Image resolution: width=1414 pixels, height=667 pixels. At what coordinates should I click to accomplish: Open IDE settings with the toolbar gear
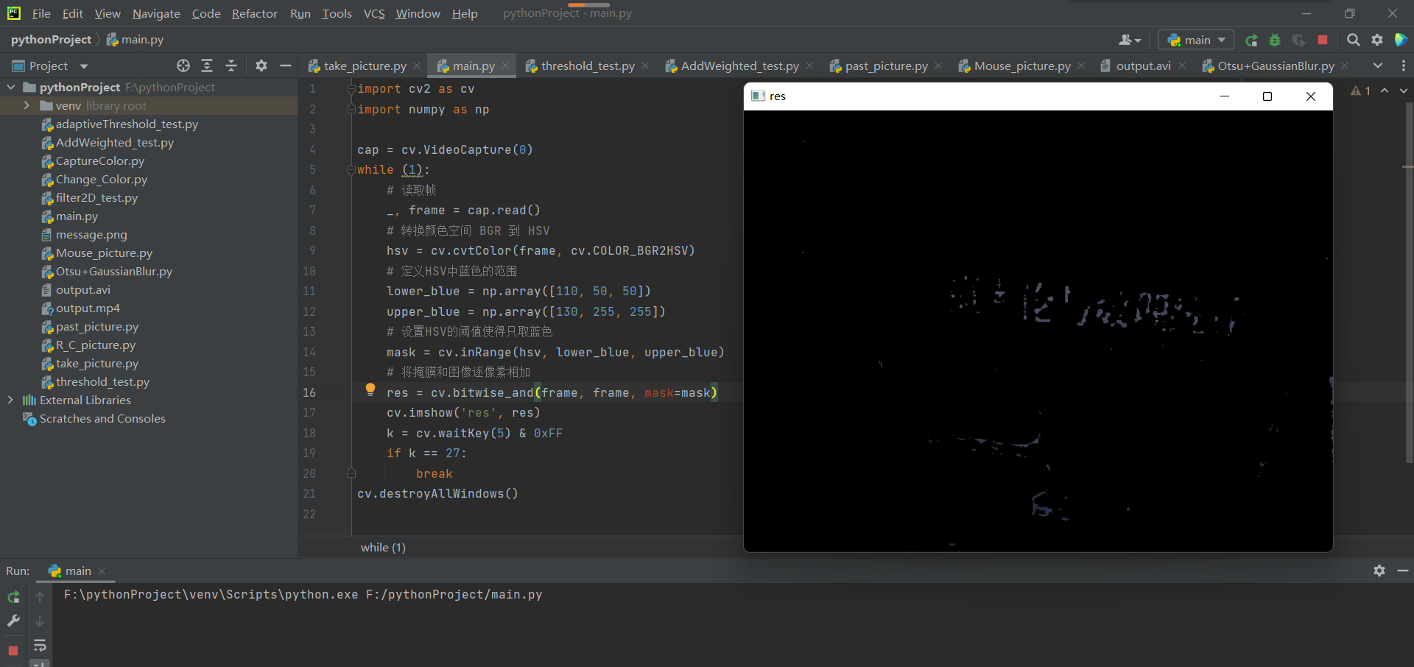point(1377,40)
